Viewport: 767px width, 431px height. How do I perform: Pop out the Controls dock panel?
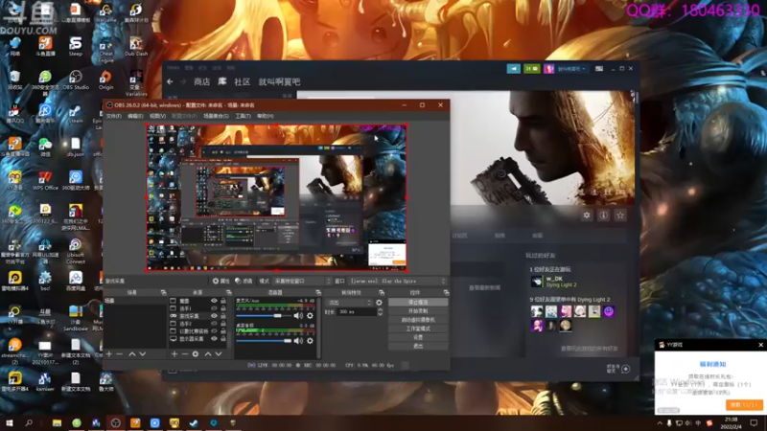446,292
